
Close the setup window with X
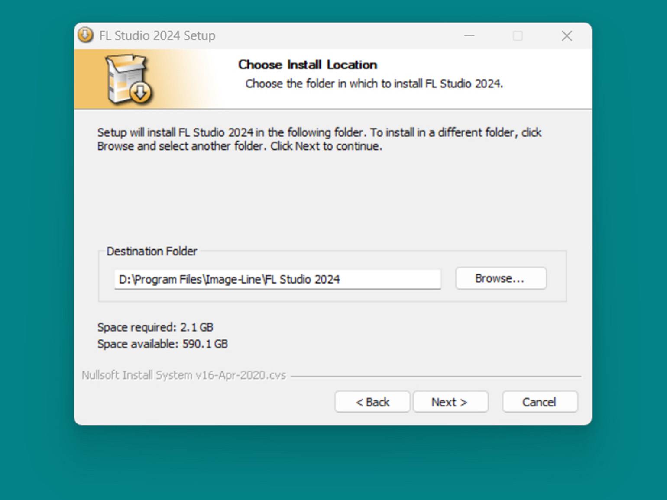click(567, 35)
